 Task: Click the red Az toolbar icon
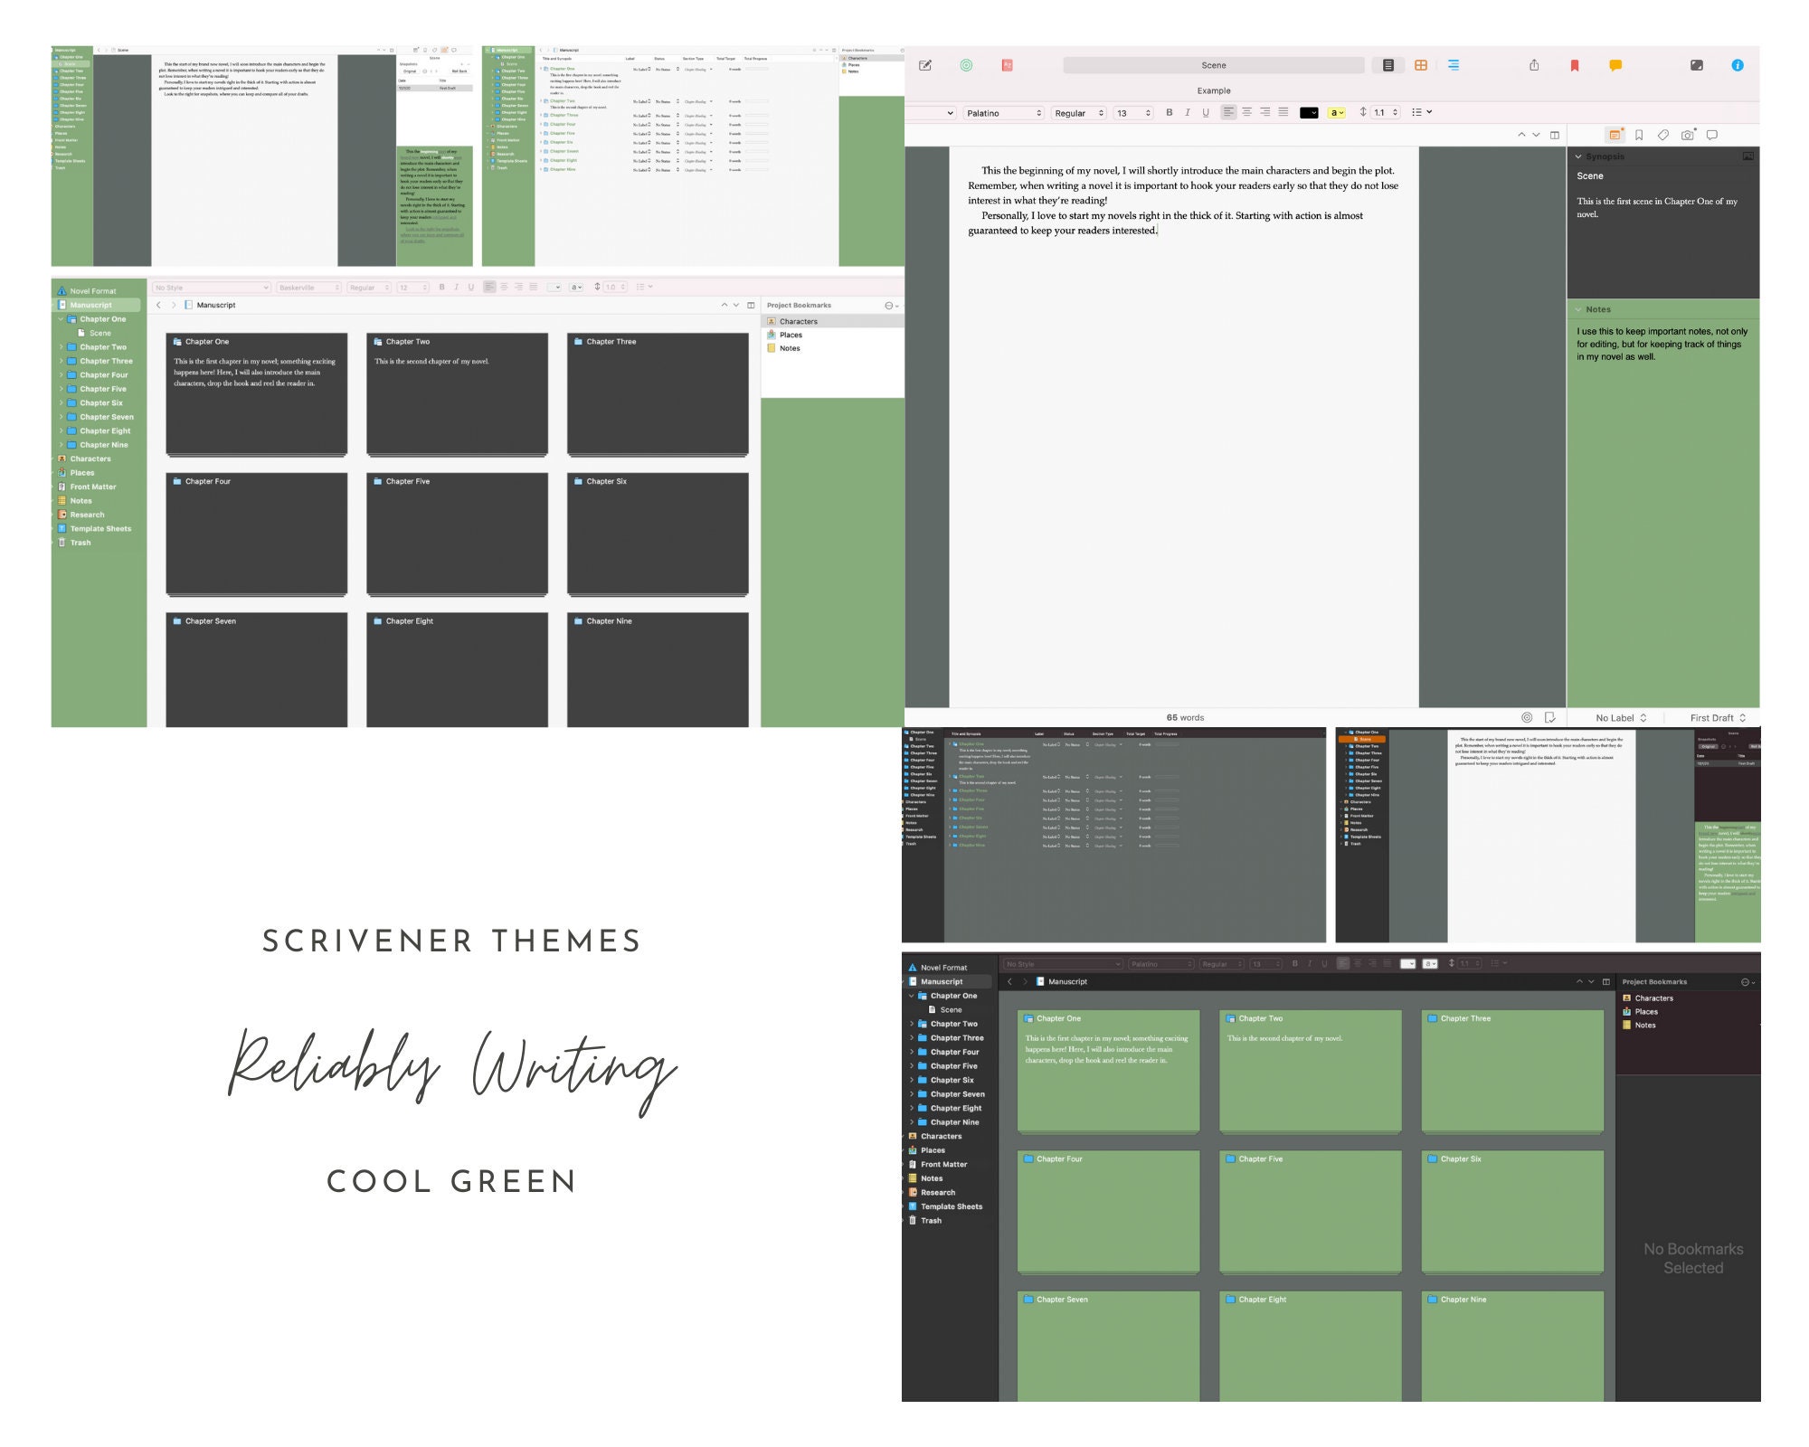click(1007, 65)
